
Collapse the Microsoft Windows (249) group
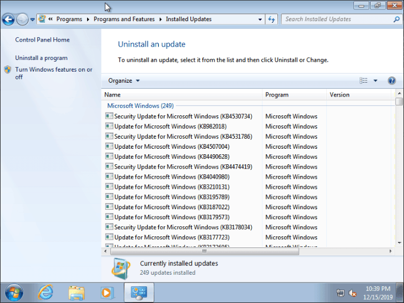[140, 105]
